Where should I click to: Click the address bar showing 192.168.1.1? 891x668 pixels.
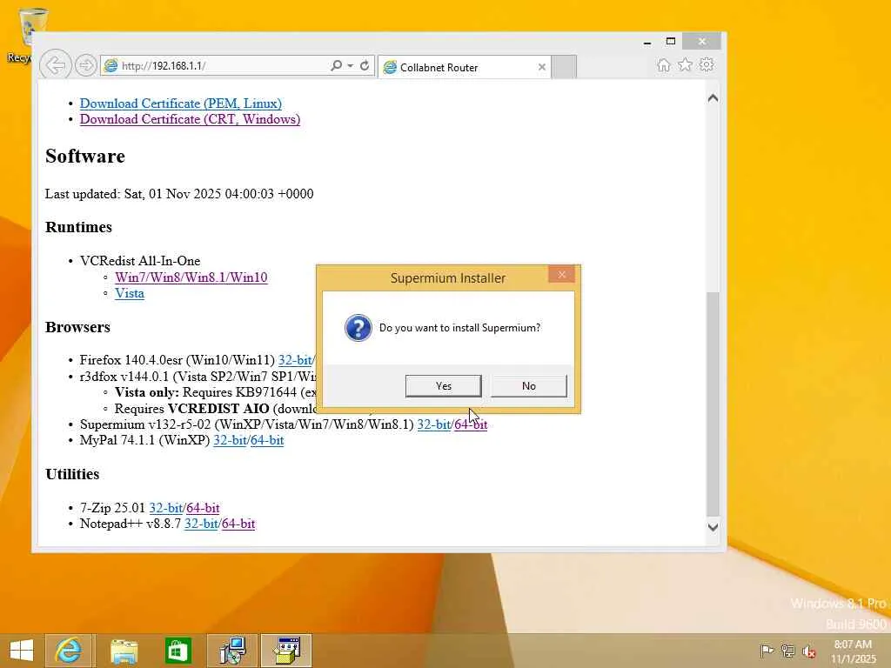[216, 66]
